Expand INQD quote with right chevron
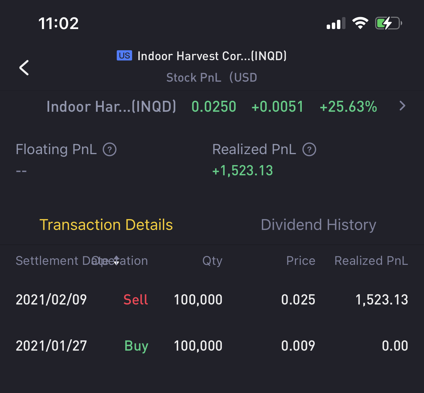The height and width of the screenshot is (393, 424). pos(402,106)
